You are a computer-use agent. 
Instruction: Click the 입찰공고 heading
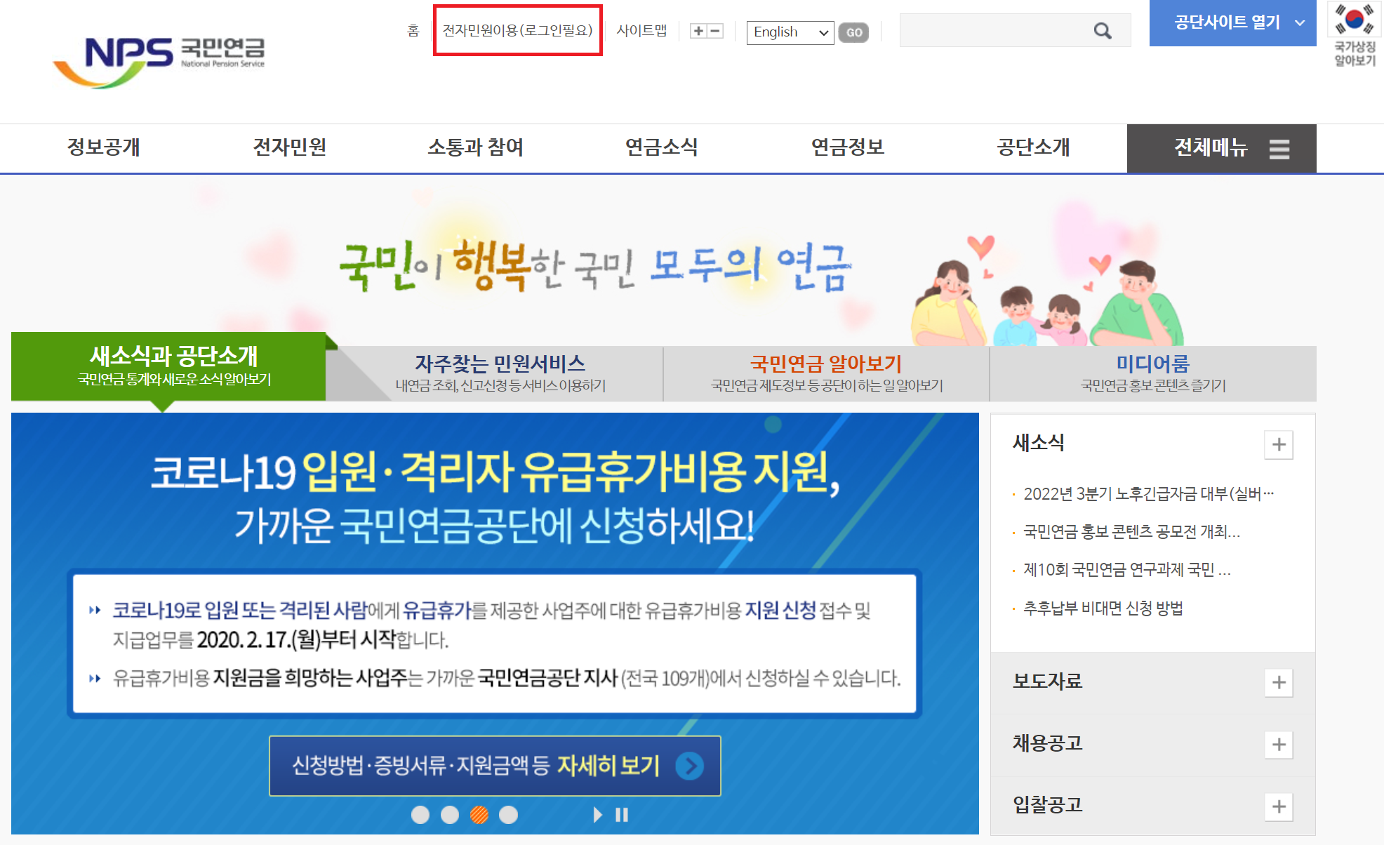(x=1047, y=805)
